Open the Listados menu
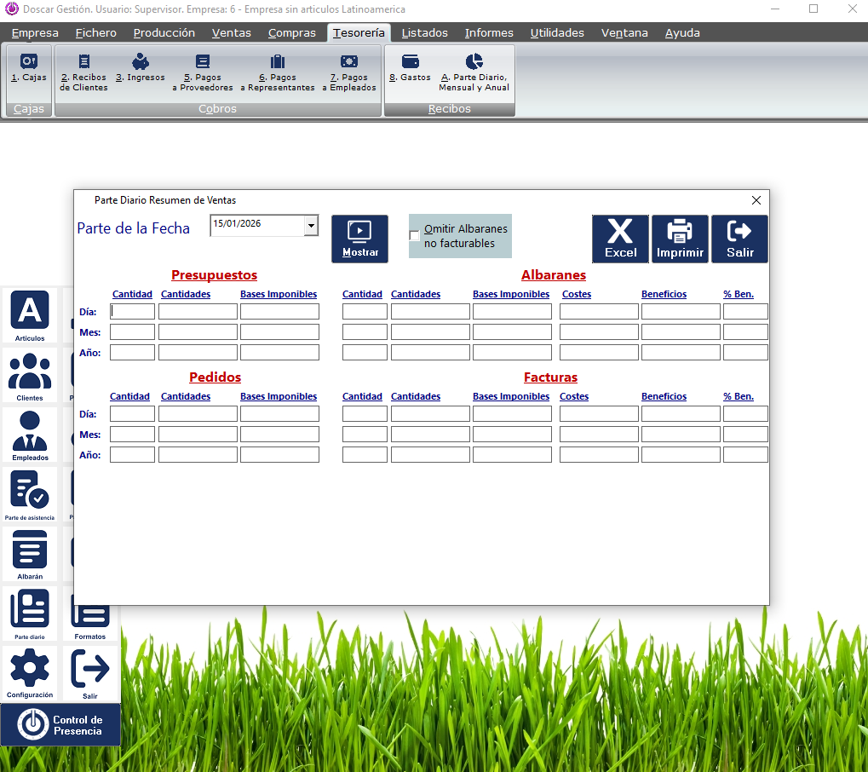 coord(424,33)
